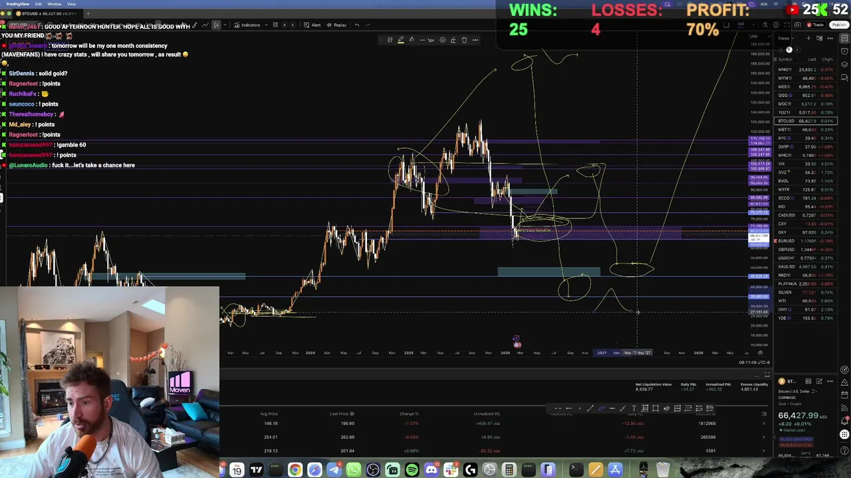Screen dimensions: 851x478
Task: Open the notifications bell in sidebar
Action: click(x=844, y=420)
